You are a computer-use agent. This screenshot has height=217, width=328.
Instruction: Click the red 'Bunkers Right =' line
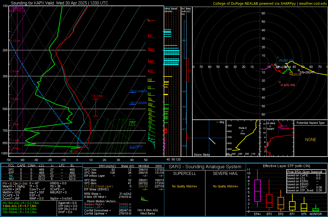[108, 204]
